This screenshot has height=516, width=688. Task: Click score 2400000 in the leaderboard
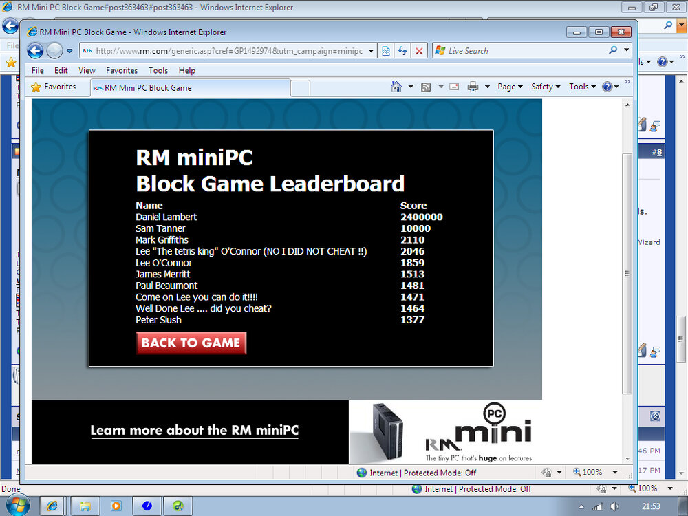point(422,217)
